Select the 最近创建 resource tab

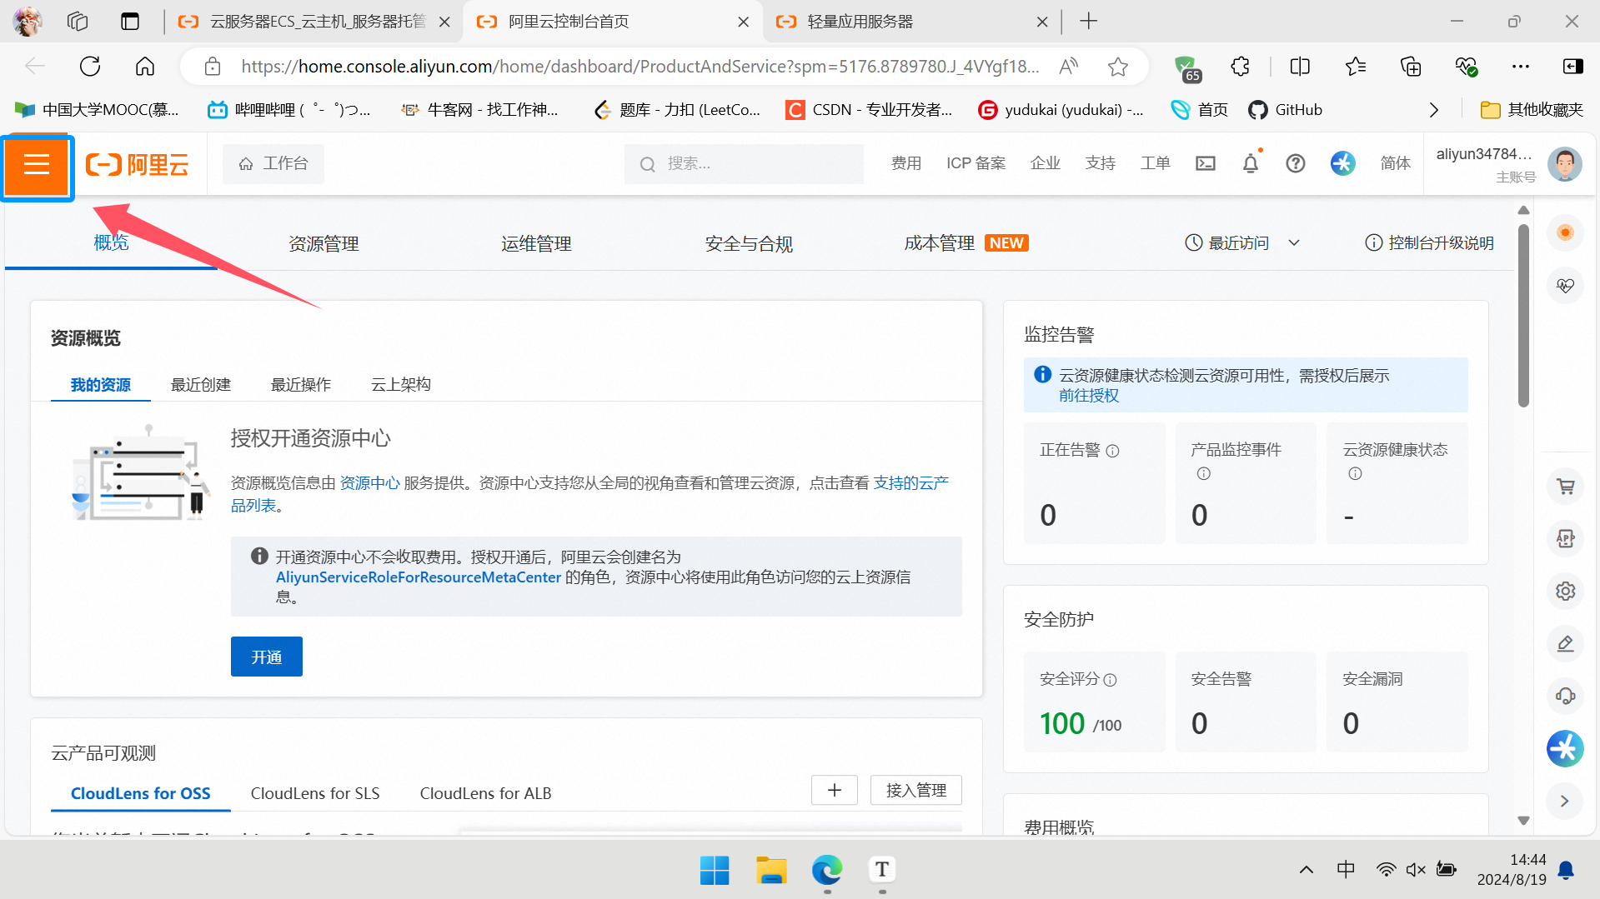201,384
